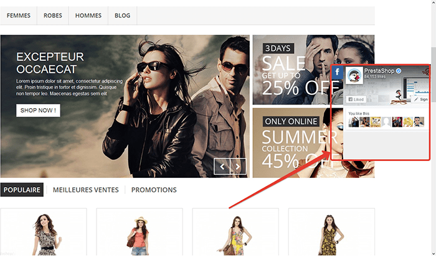Viewport: 436px width, 258px height.
Task: Click the Facebook Liked button
Action: pos(356,99)
